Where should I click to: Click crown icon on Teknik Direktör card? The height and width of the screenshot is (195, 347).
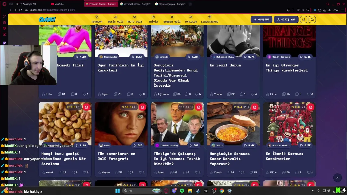coord(198,107)
